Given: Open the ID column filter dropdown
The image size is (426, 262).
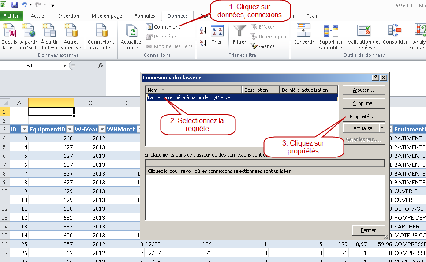Looking at the screenshot, I should point(24,129).
